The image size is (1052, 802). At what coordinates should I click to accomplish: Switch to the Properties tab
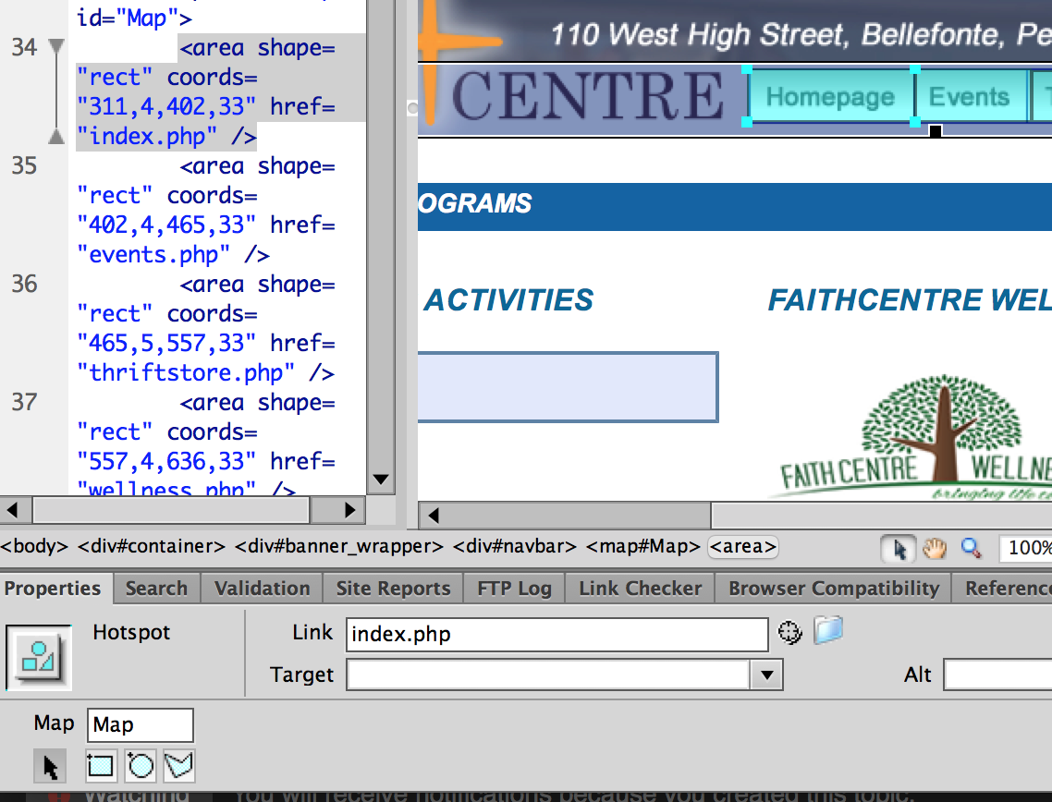tap(53, 588)
